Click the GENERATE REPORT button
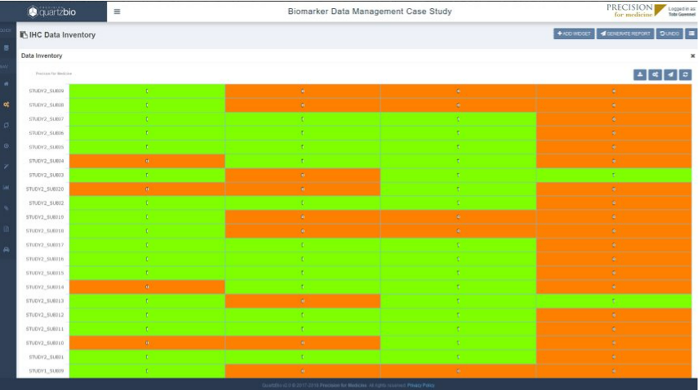Screen dimensions: 698x390 [x=626, y=34]
